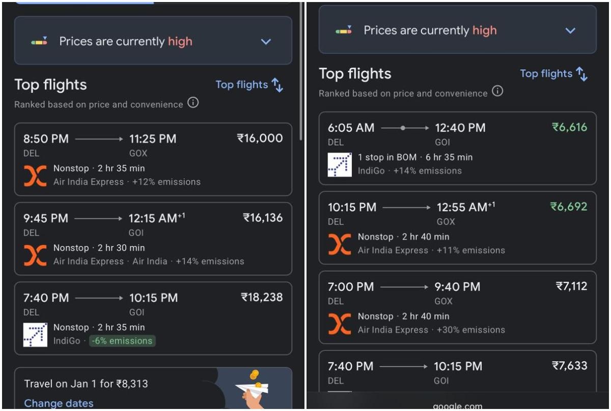Click price level indicator icon in left panel
611x411 pixels.
39,41
